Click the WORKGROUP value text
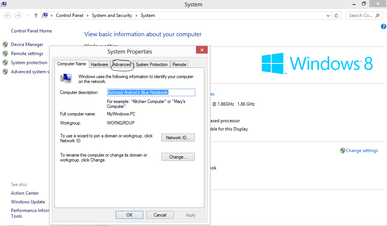Viewport: 387px width, 226px height. [x=121, y=123]
